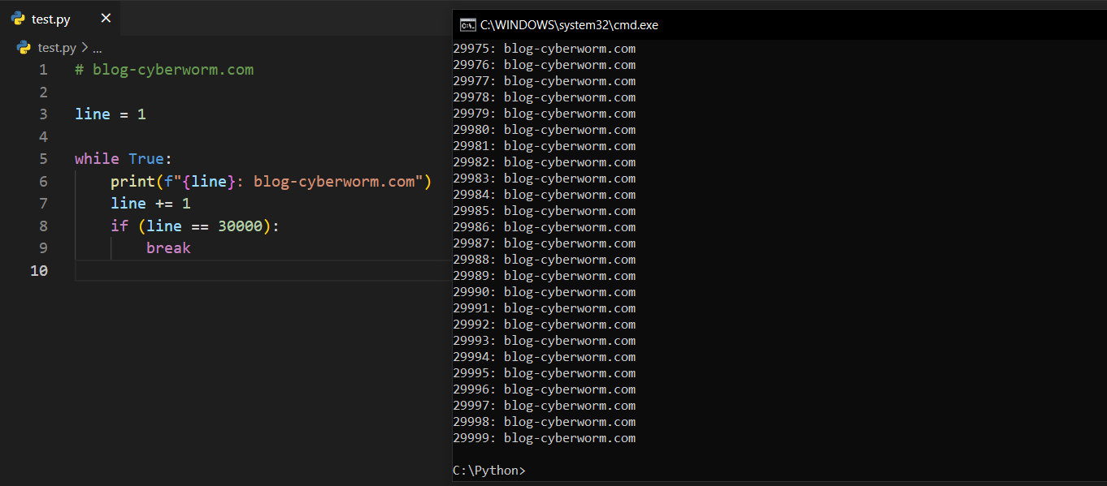
Task: Click the line += 1 statement
Action: 150,204
